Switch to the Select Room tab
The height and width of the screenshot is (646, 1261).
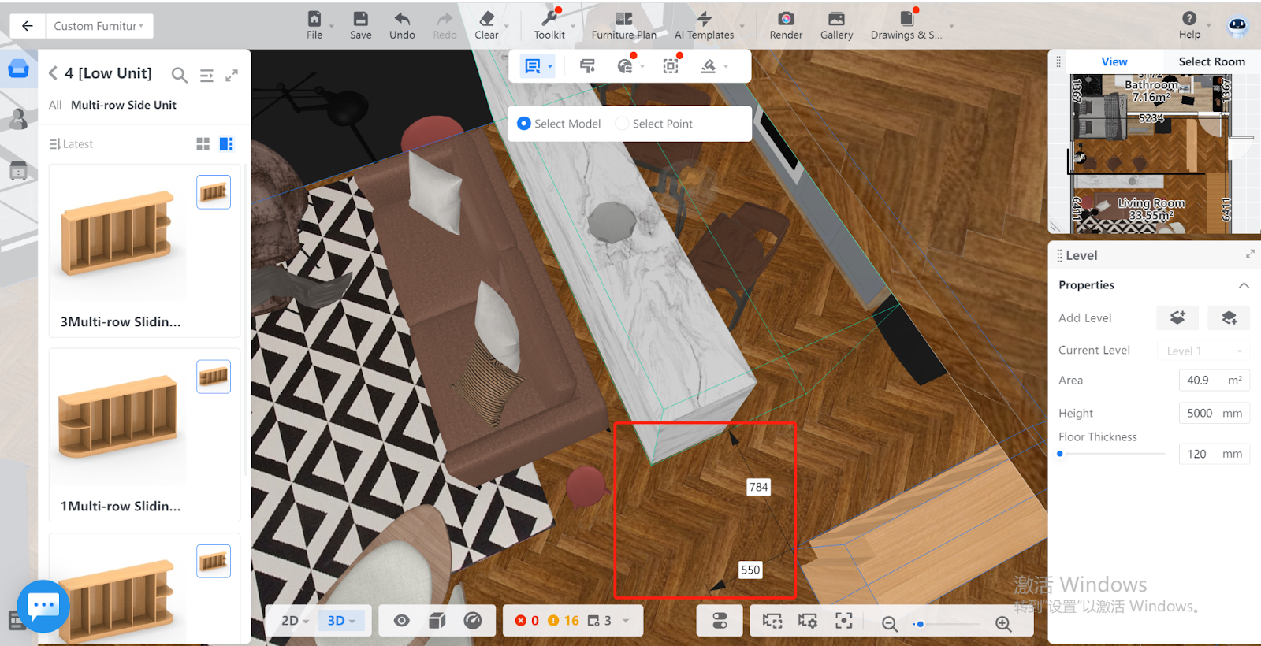1211,61
